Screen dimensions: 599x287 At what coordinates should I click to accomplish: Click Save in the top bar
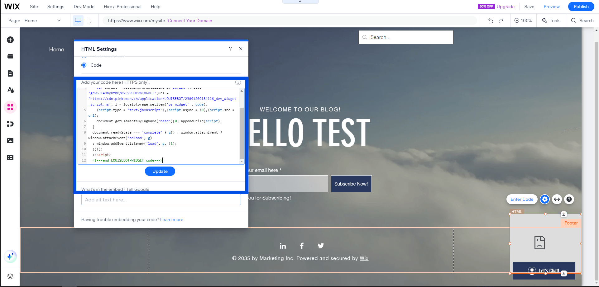tap(529, 7)
